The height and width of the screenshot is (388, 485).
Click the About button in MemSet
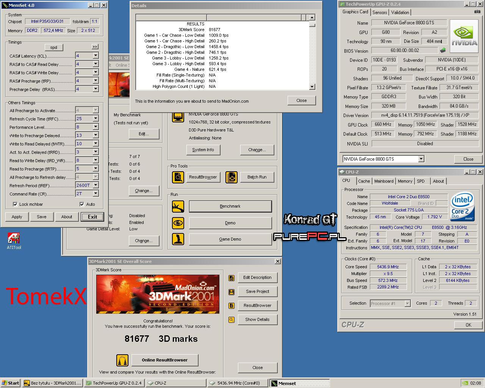pyautogui.click(x=67, y=217)
